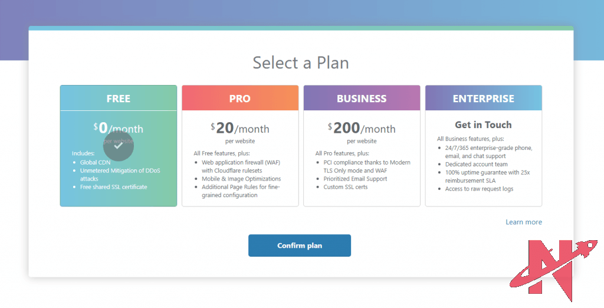Click the $0/month price

[119, 128]
